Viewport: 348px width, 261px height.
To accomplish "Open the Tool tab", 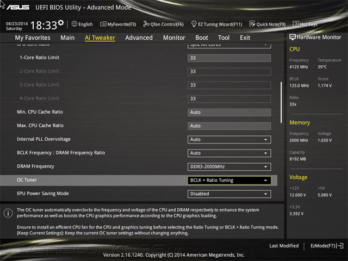I will pyautogui.click(x=223, y=38).
